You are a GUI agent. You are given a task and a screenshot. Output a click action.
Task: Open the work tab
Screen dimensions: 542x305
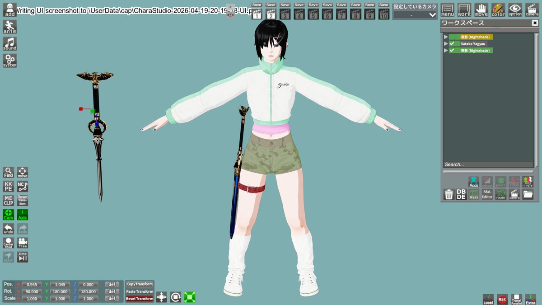point(464,10)
